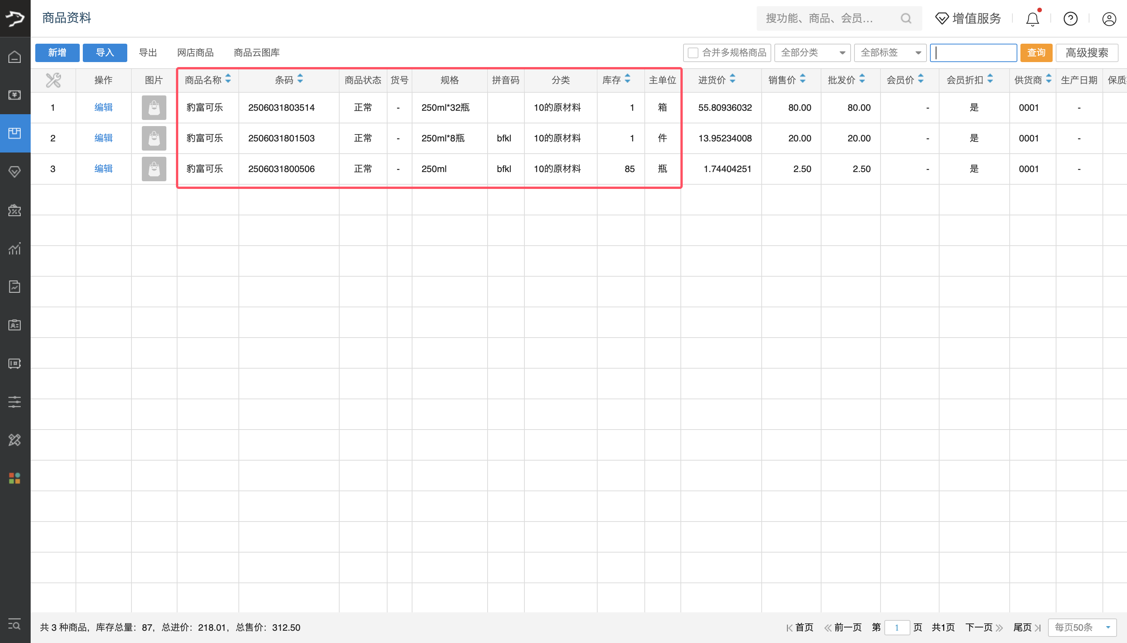The image size is (1127, 643).
Task: Click the column settings wrench icon
Action: pyautogui.click(x=53, y=80)
